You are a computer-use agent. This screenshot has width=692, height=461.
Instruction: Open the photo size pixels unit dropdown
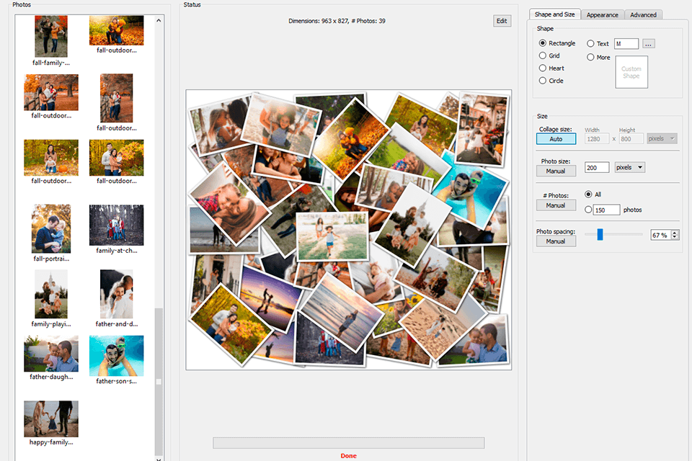[x=629, y=166]
